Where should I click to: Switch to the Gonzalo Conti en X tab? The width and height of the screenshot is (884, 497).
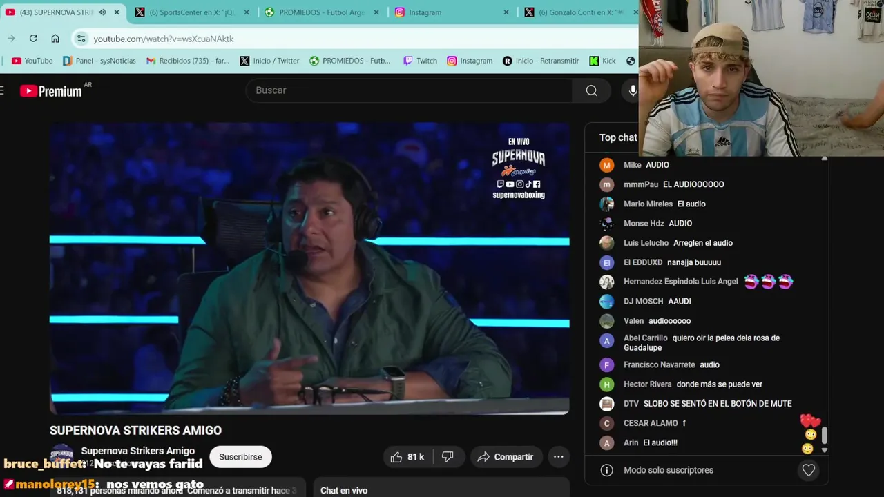(x=580, y=12)
